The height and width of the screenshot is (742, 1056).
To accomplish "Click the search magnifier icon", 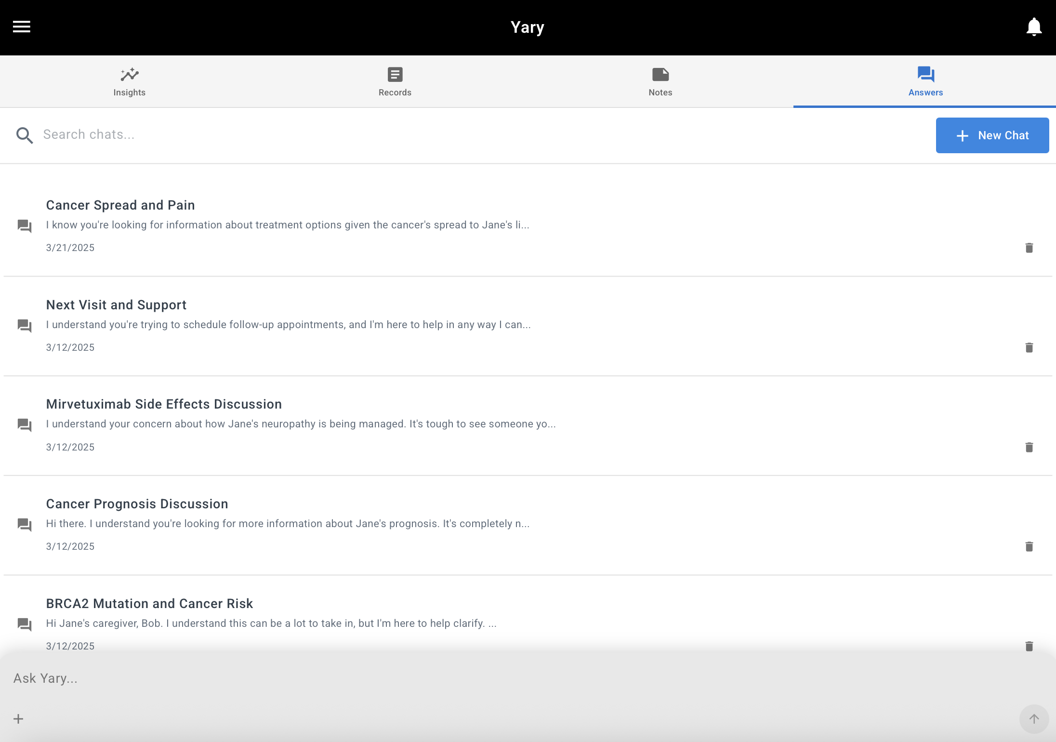I will point(25,135).
